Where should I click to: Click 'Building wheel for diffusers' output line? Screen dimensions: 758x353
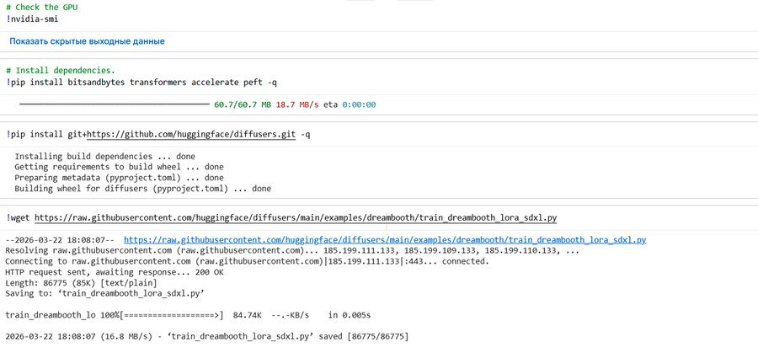coord(142,189)
